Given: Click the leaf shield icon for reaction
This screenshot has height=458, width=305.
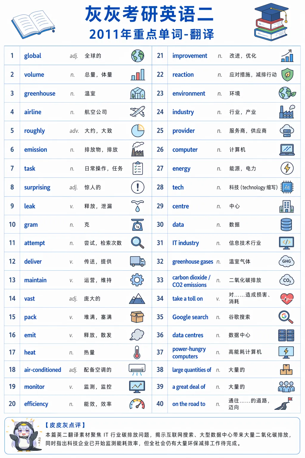Looking at the screenshot, I should point(287,75).
